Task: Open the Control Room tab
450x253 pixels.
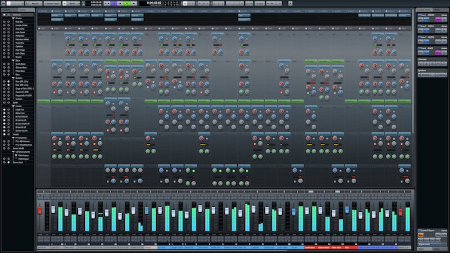Action: pos(424,10)
